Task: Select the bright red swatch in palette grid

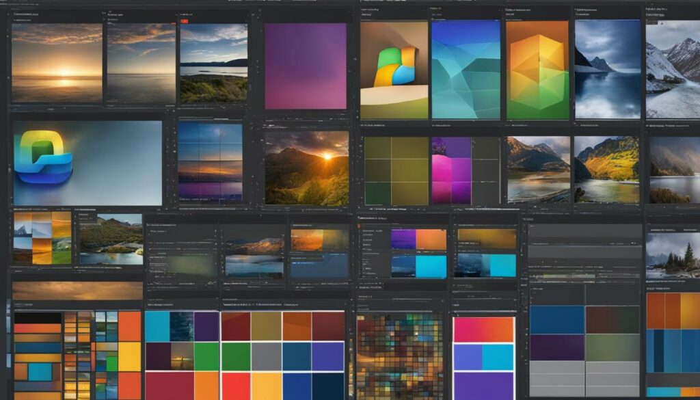Action: 236,386
